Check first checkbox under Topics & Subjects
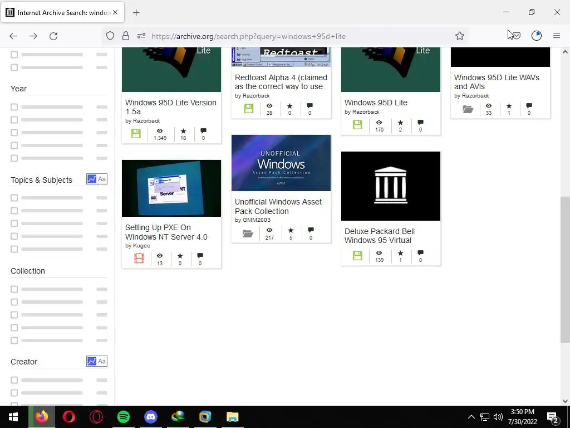This screenshot has height=428, width=570. click(14, 198)
